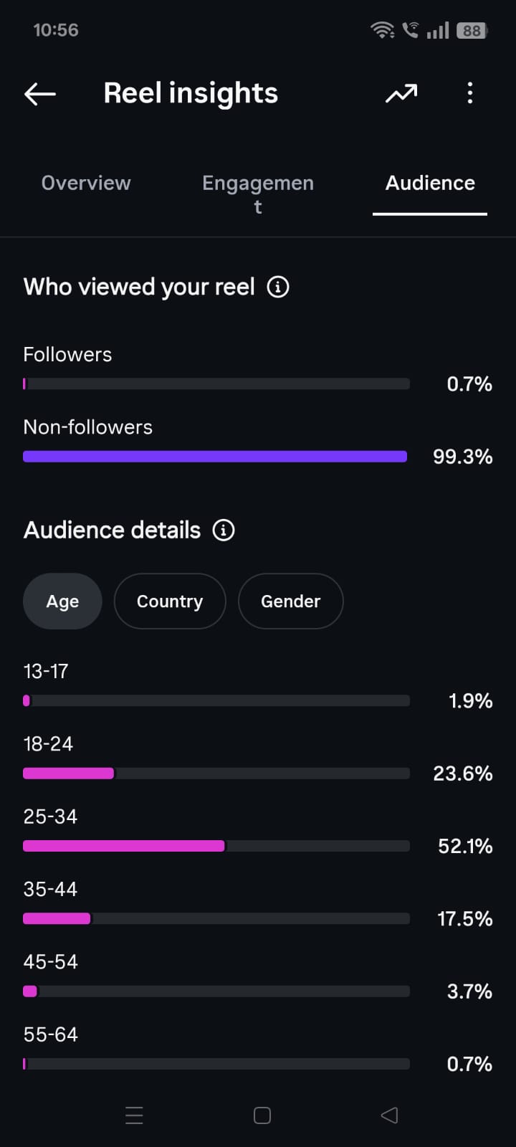Click the 35-44 age group bar
516x1147 pixels.
[x=216, y=918]
